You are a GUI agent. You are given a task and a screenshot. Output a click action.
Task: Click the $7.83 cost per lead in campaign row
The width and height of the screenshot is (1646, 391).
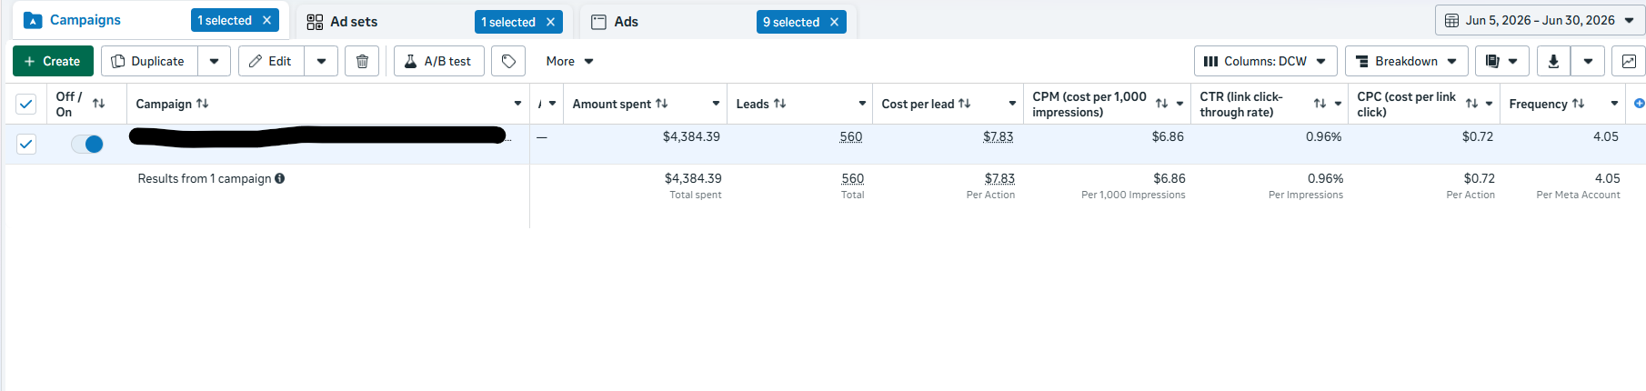click(x=999, y=136)
